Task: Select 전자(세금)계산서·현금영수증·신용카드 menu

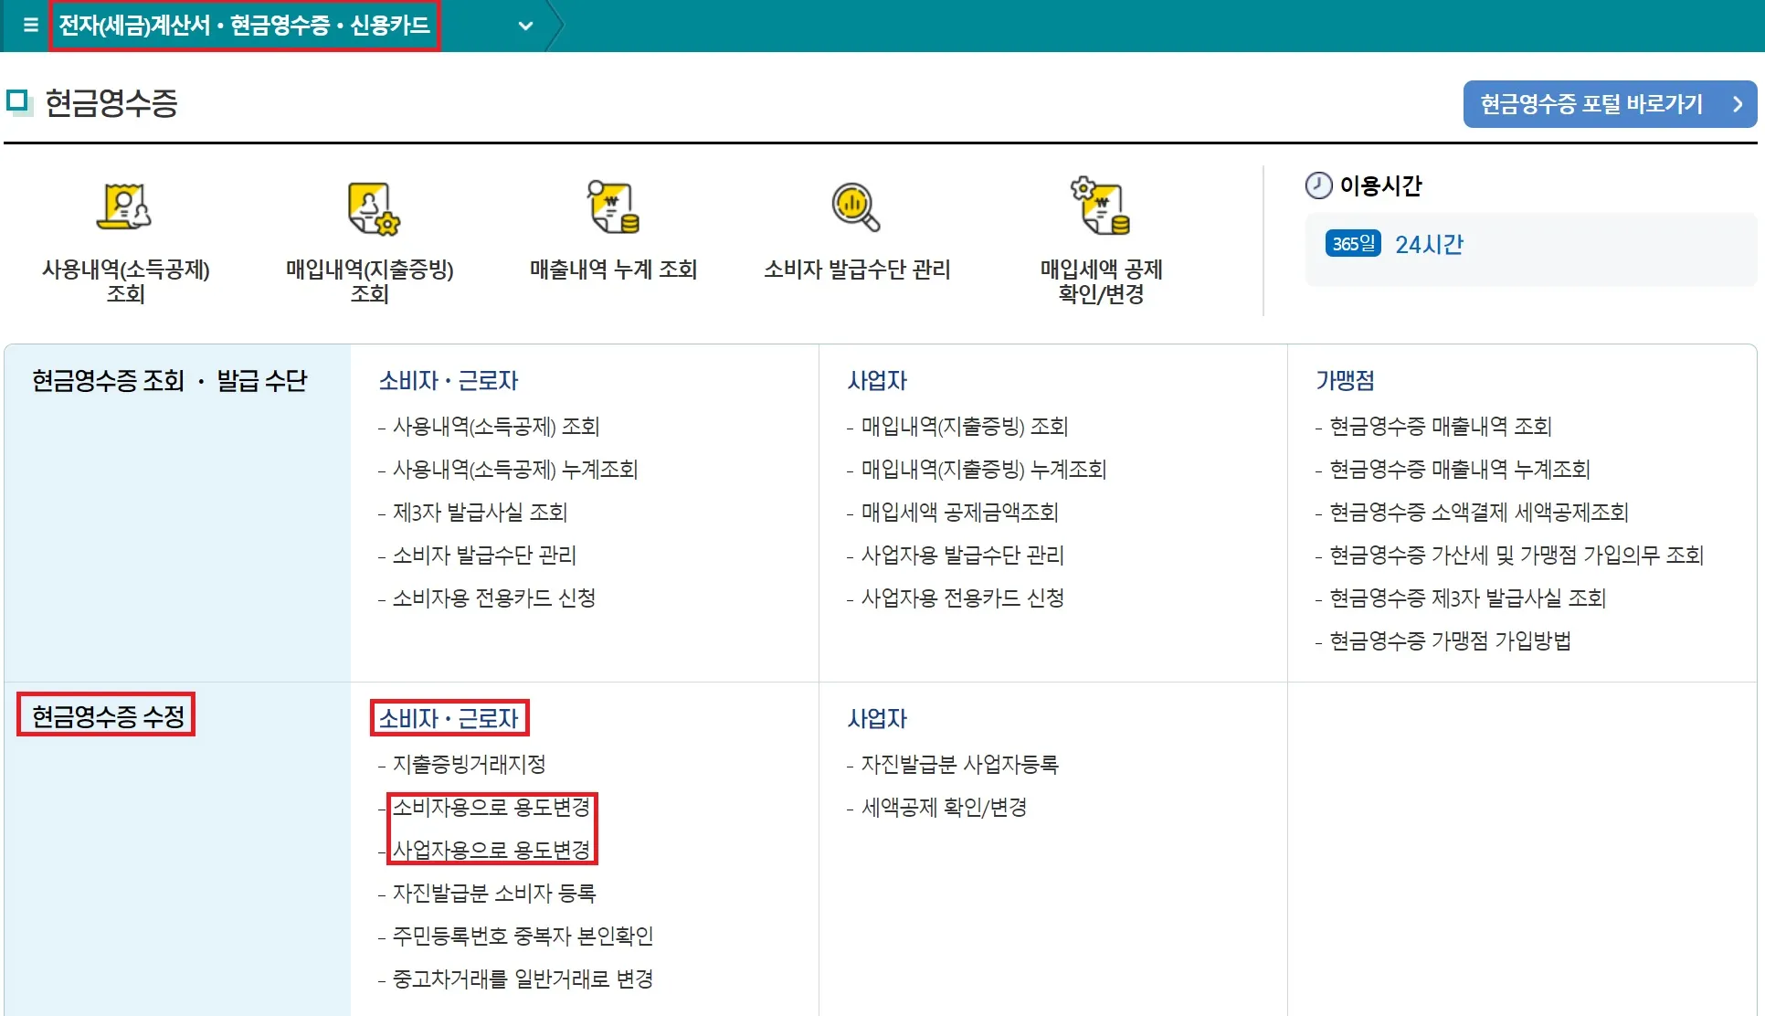Action: point(244,25)
